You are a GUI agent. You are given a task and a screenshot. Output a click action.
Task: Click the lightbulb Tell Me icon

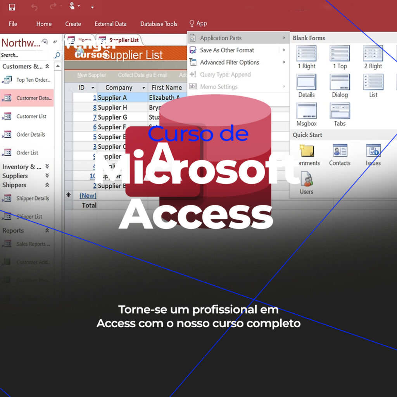[x=192, y=24]
